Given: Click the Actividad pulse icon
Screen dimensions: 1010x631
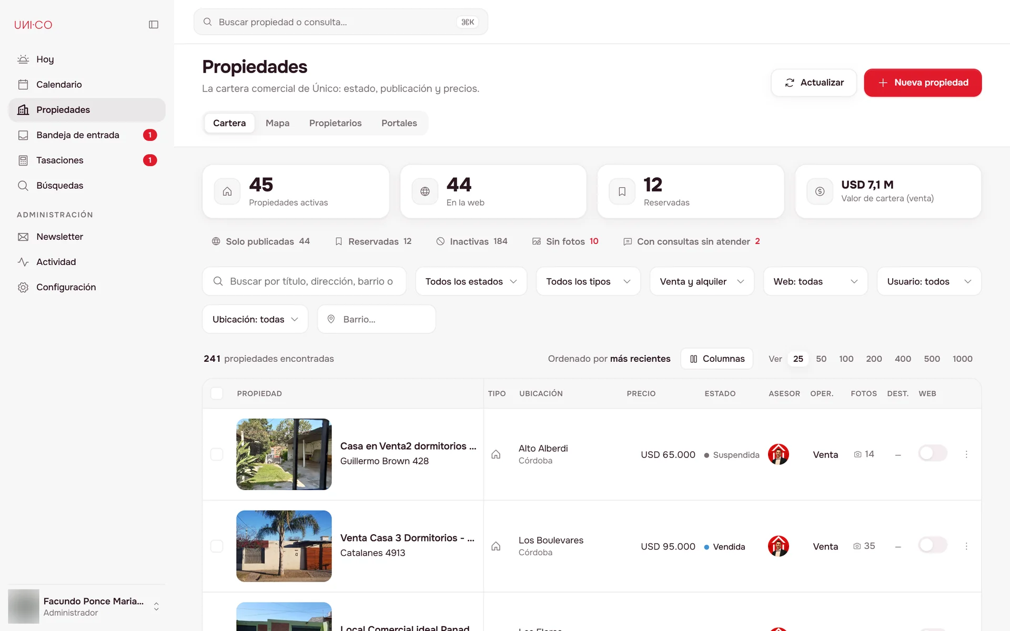Looking at the screenshot, I should pos(23,262).
